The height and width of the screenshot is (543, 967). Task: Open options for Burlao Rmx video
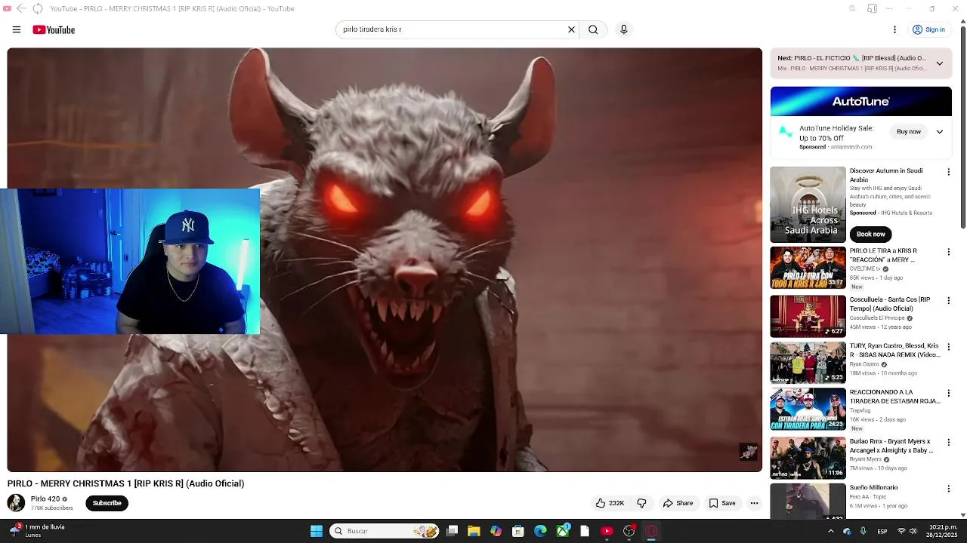coord(949,443)
